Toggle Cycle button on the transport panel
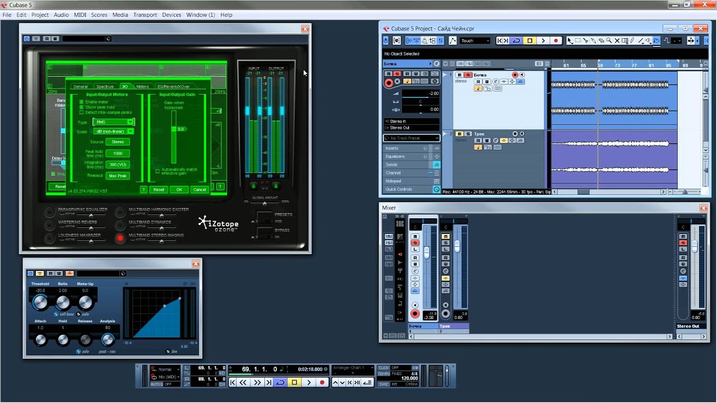Viewport: 717px width, 403px height. (280, 382)
